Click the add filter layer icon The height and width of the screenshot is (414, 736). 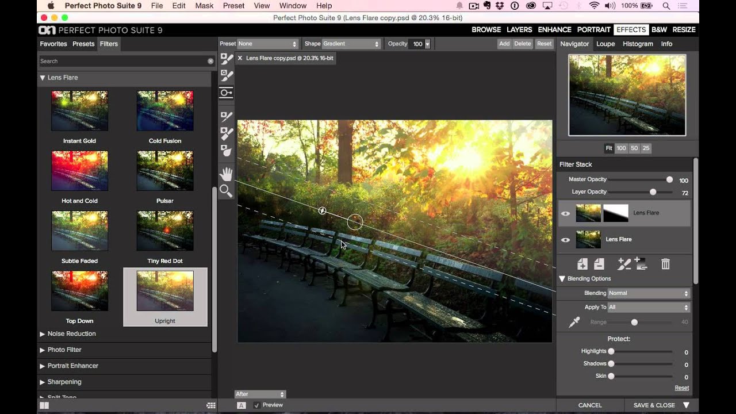pyautogui.click(x=582, y=264)
